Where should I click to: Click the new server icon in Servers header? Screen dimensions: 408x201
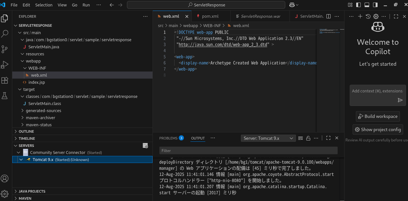point(145,146)
